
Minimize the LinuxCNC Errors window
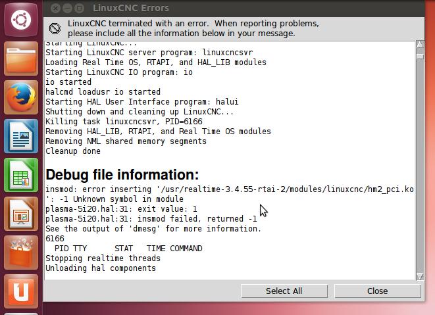click(67, 9)
